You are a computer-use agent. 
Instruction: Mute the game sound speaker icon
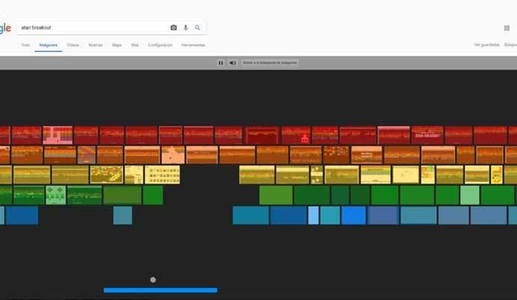[x=233, y=62]
